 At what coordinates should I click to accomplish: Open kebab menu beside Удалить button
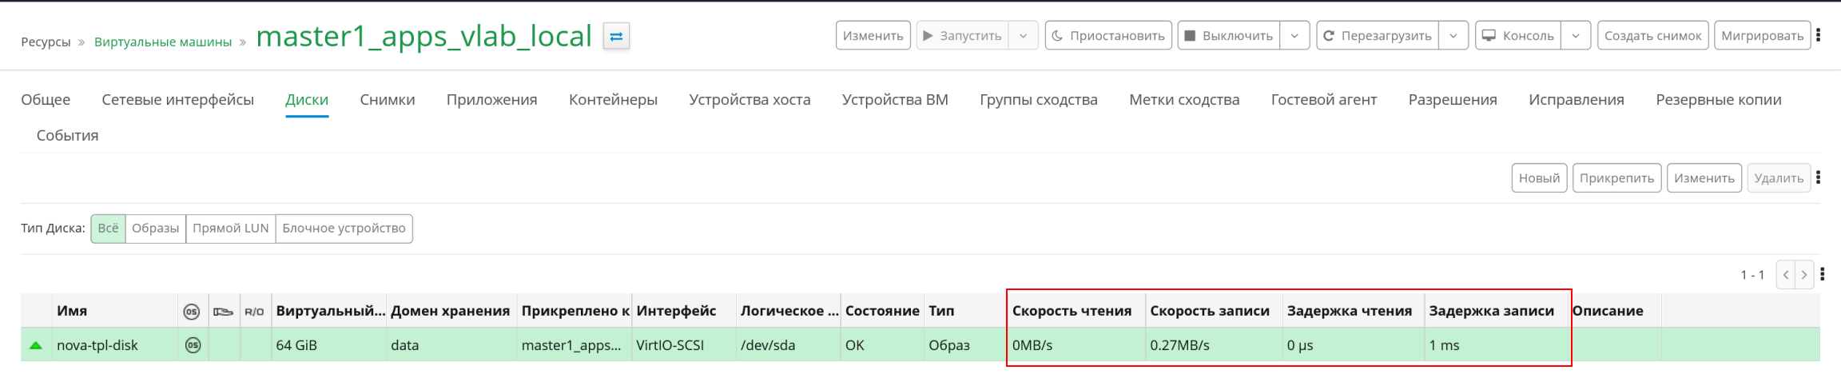pos(1818,177)
